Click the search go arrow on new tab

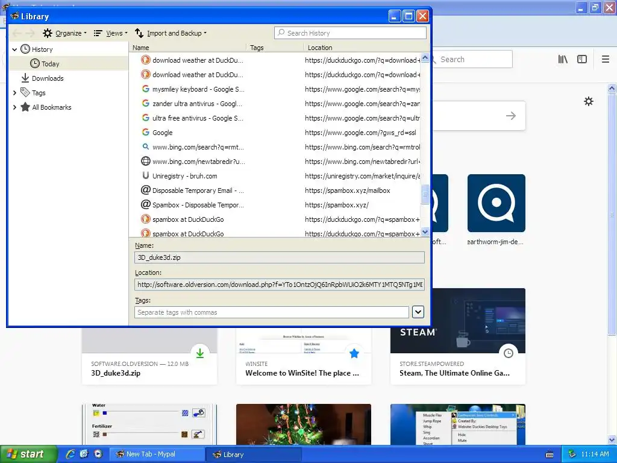tap(511, 116)
